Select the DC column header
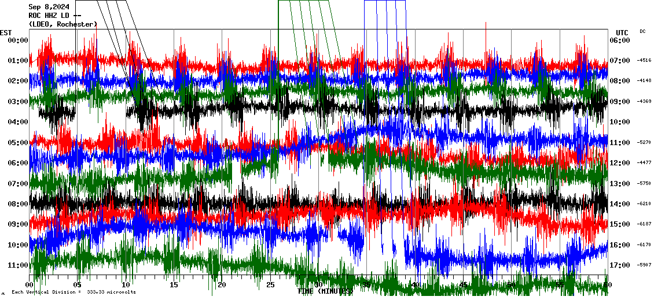The image size is (654, 300). [642, 31]
